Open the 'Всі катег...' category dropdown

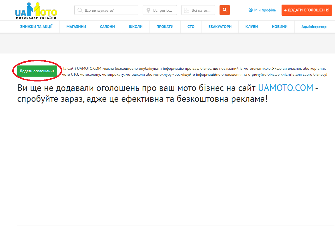(198, 10)
